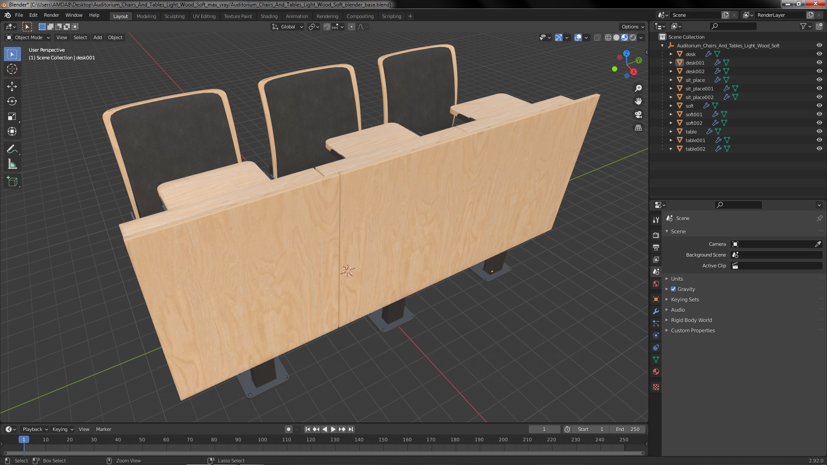Open the Render menu

[51, 15]
